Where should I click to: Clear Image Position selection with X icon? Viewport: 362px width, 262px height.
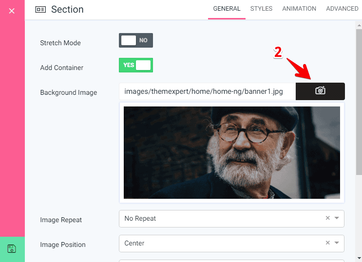point(328,243)
